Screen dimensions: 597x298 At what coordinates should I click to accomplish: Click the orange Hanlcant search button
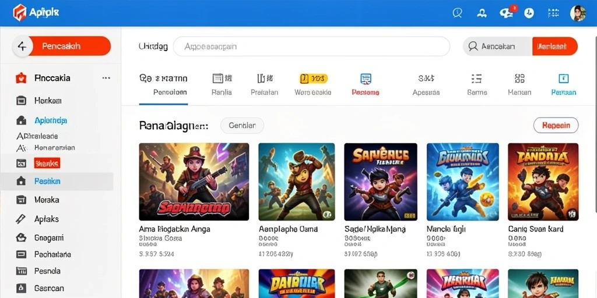tap(555, 47)
